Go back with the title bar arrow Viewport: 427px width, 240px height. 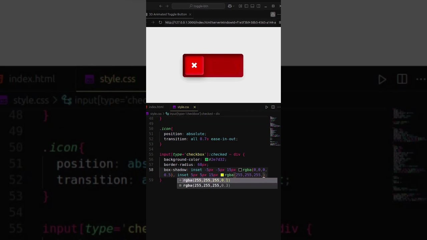(x=161, y=6)
